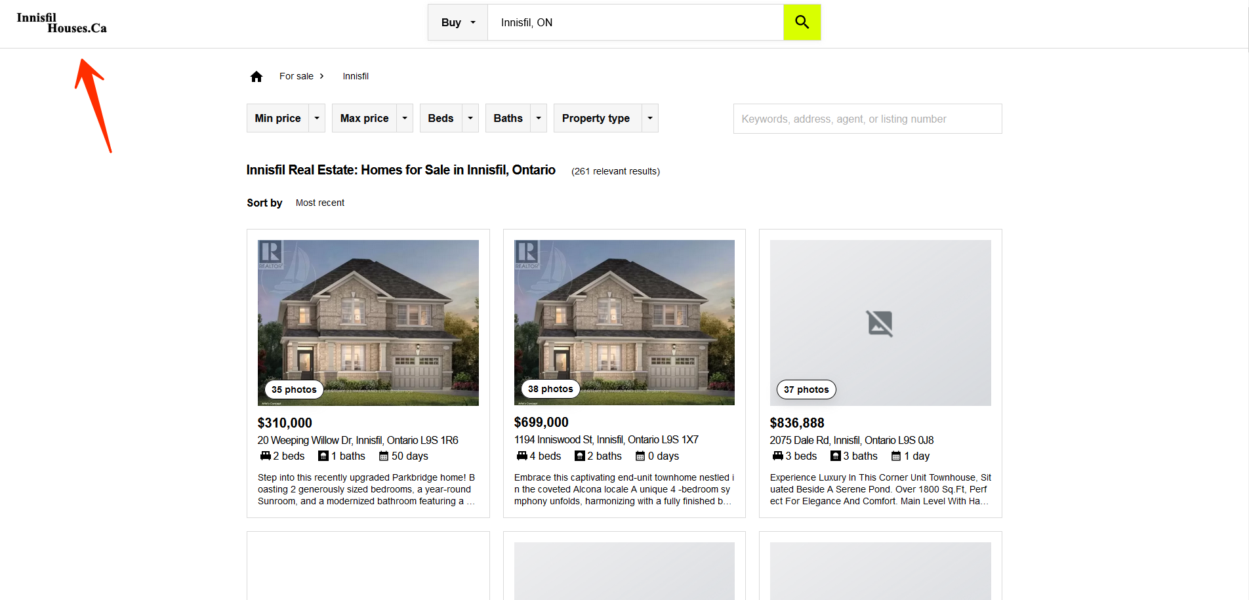
Task: Click the bath icon on Inniswood St listing
Action: pyautogui.click(x=579, y=456)
